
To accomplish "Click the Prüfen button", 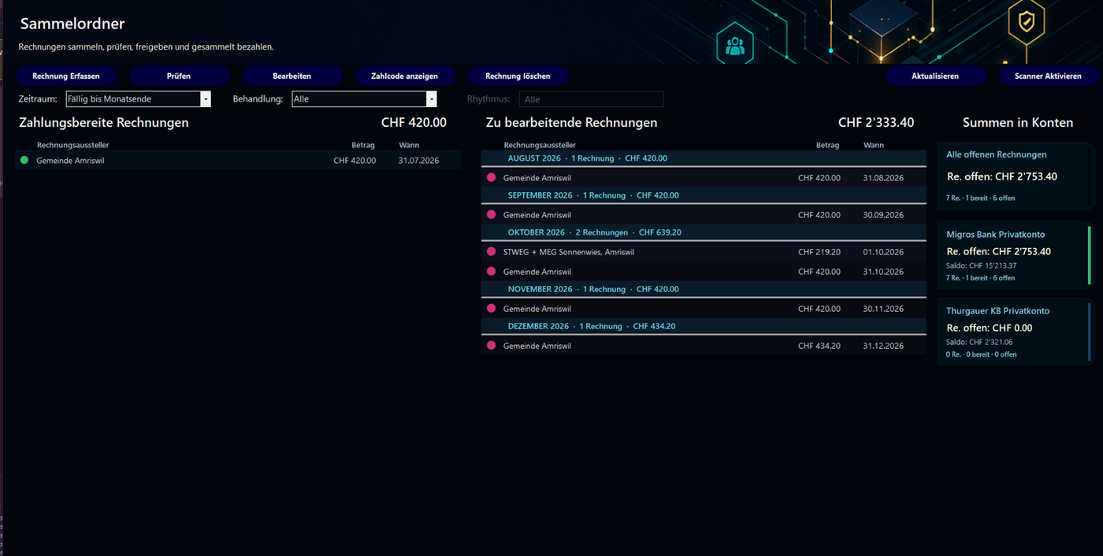I will [179, 76].
